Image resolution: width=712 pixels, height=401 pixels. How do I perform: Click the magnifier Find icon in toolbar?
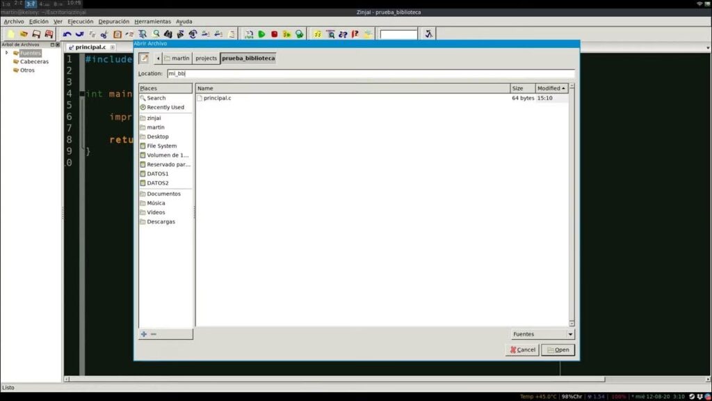coord(156,33)
